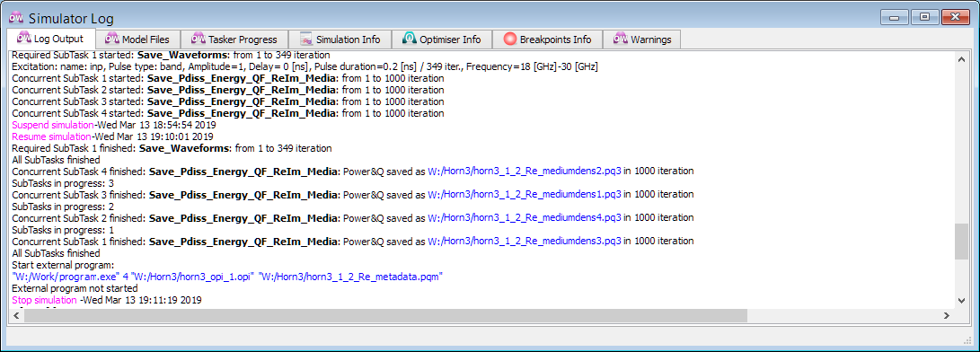
Task: Open the Breakpoints Info tab
Action: click(547, 40)
